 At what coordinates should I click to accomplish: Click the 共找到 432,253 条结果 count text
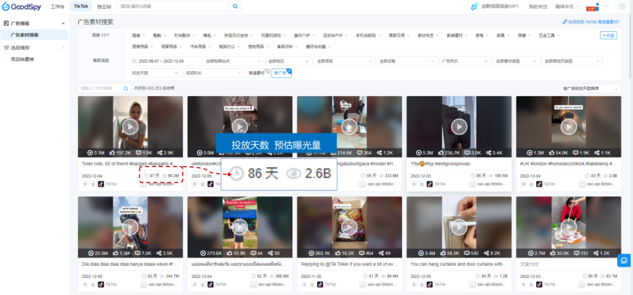point(154,89)
